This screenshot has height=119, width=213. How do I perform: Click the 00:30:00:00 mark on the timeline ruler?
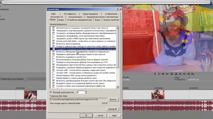click(x=193, y=88)
